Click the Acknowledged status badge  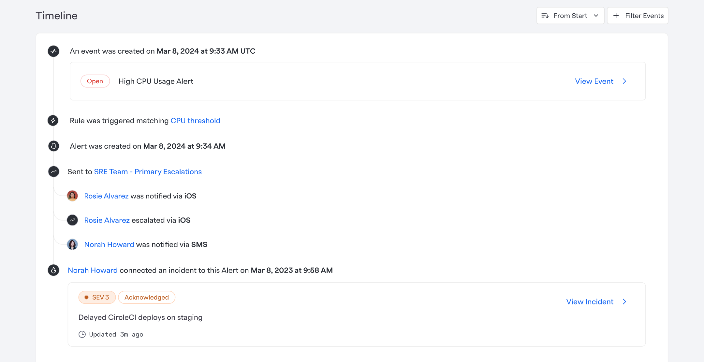point(147,297)
